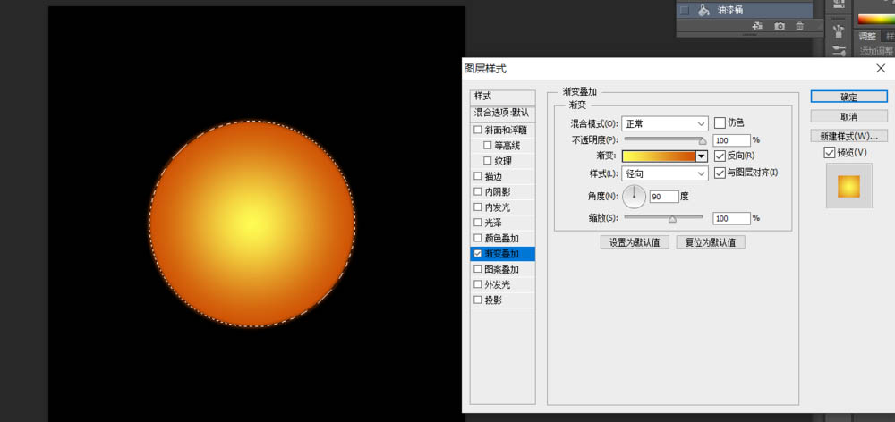Select the 描边 entry label
Image resolution: width=895 pixels, height=422 pixels.
pyautogui.click(x=493, y=177)
